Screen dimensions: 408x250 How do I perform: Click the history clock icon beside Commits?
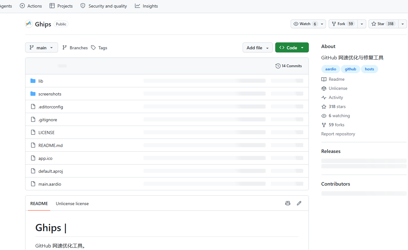(278, 66)
